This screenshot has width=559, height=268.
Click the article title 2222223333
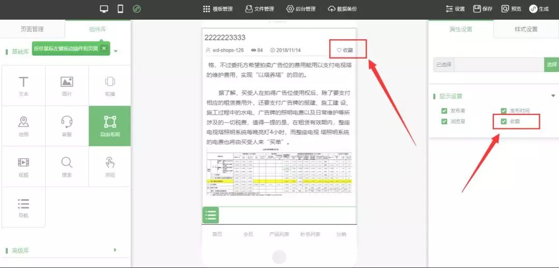[x=225, y=37]
